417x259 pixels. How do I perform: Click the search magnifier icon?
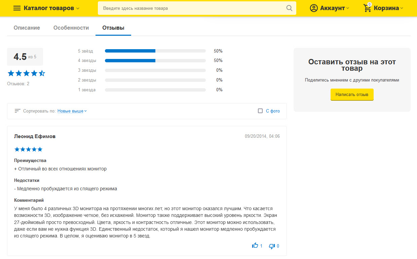click(x=289, y=8)
